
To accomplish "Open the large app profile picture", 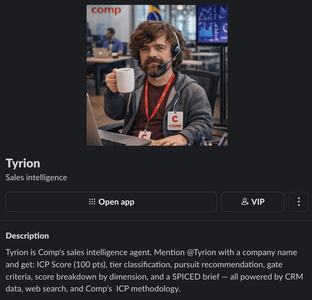I will tap(157, 75).
